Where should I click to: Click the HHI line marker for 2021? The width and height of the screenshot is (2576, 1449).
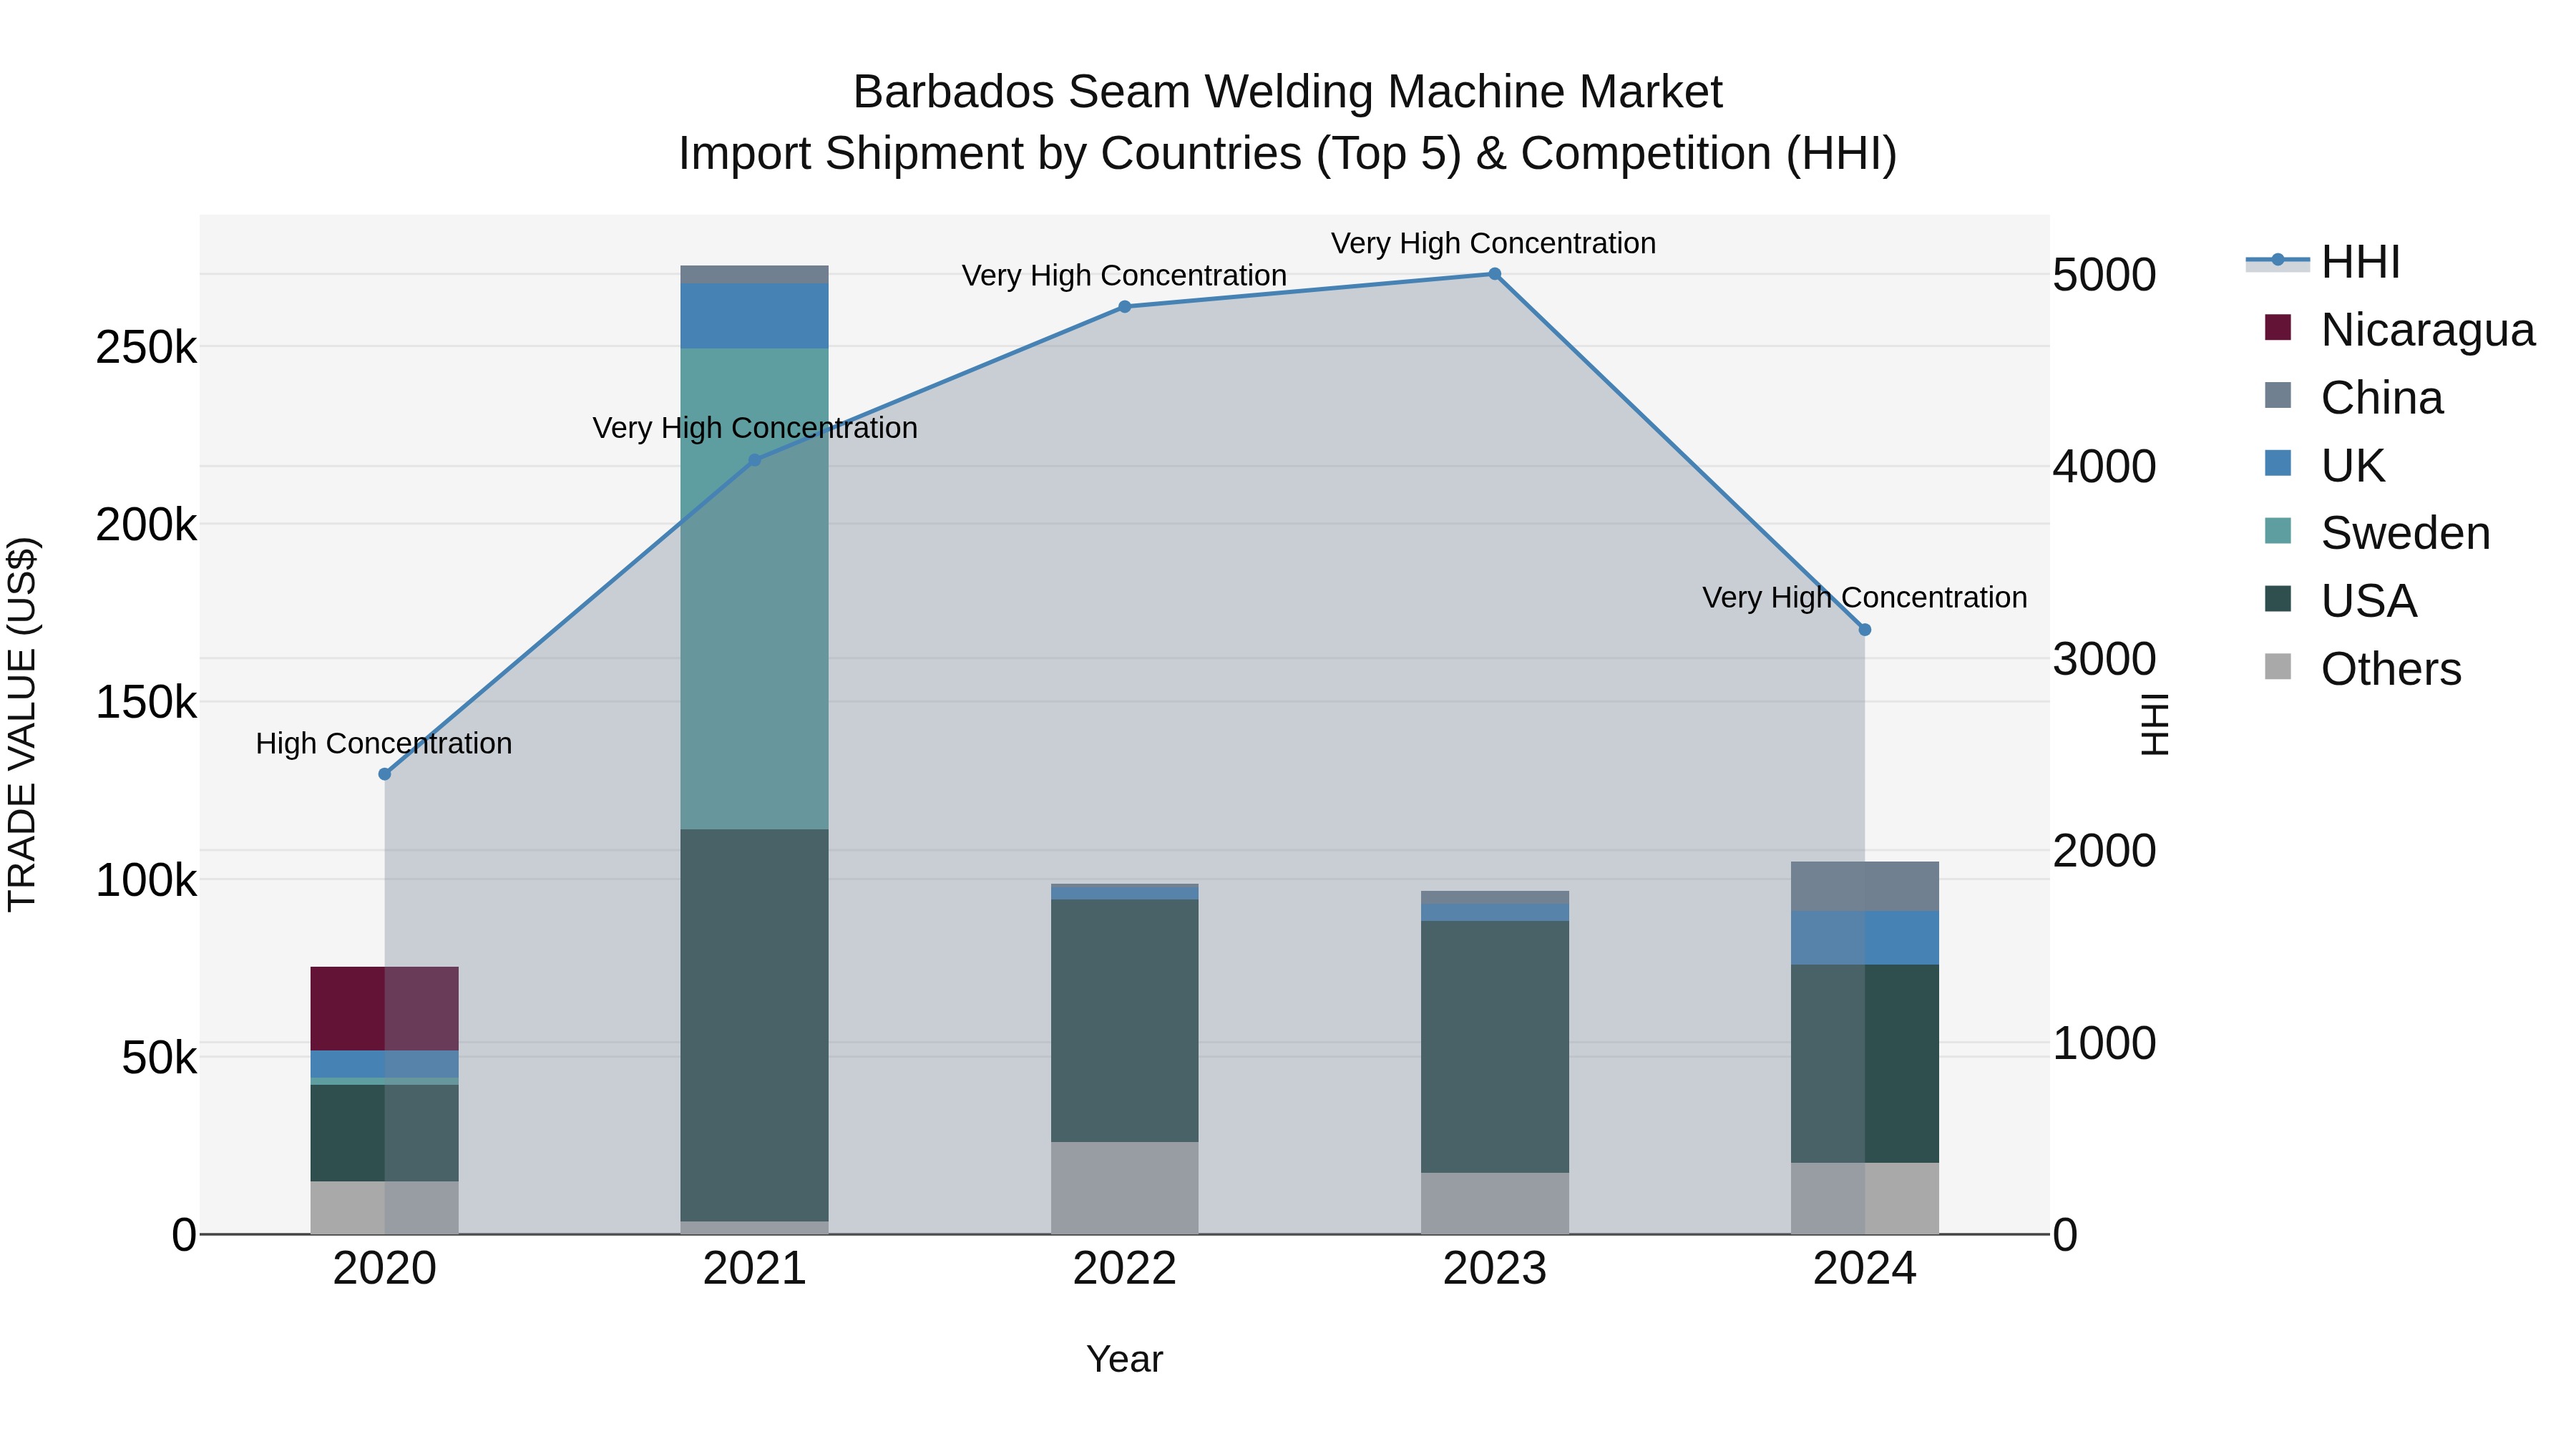tap(755, 460)
